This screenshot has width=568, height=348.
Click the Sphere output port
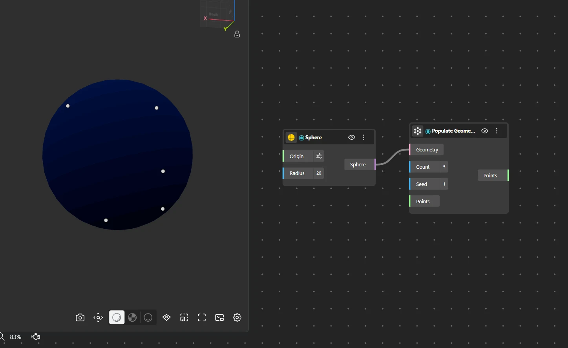point(360,164)
